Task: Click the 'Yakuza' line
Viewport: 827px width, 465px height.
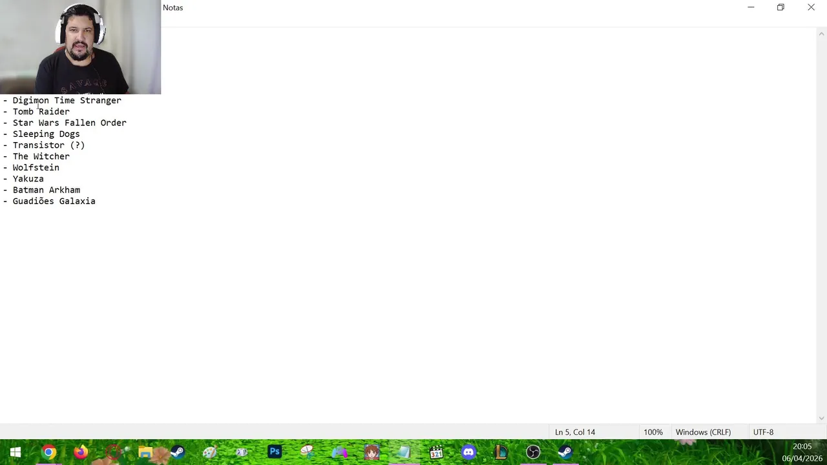Action: [x=28, y=179]
